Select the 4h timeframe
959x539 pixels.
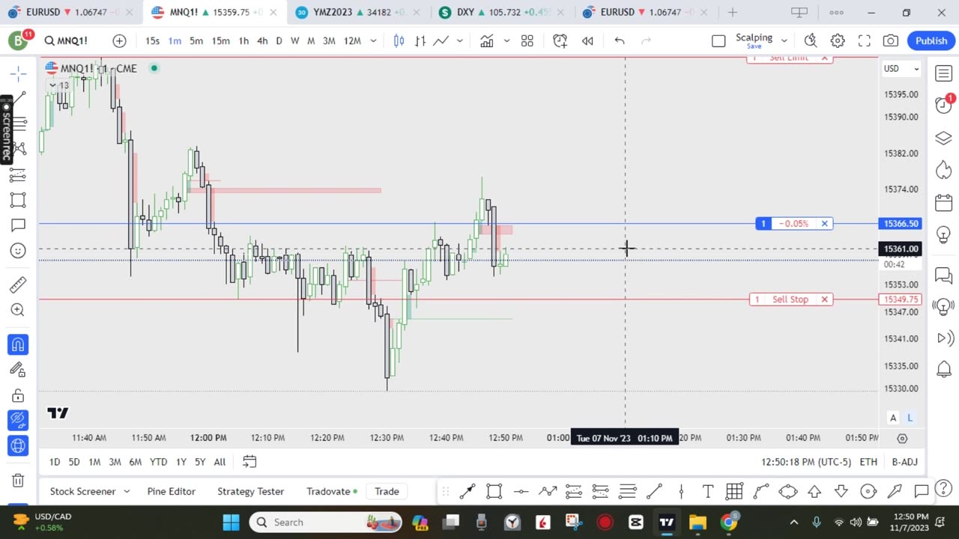coord(261,41)
